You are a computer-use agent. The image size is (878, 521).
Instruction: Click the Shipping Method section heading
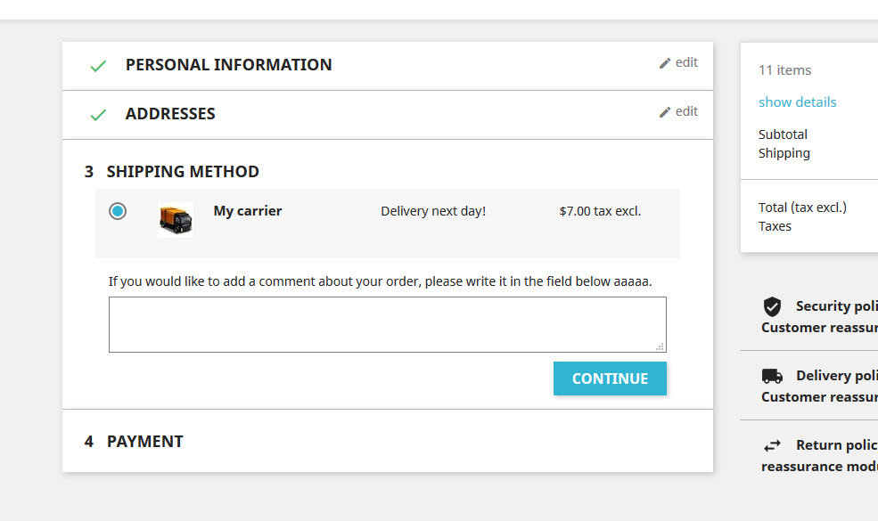tap(183, 172)
